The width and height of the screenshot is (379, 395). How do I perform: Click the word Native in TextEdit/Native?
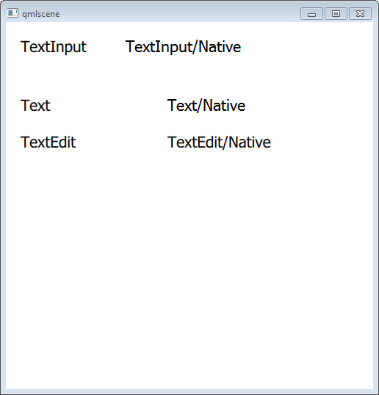250,142
